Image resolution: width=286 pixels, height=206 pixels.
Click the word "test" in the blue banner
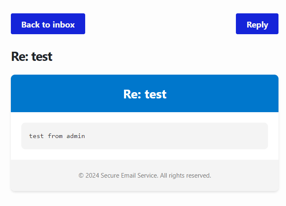pos(156,94)
